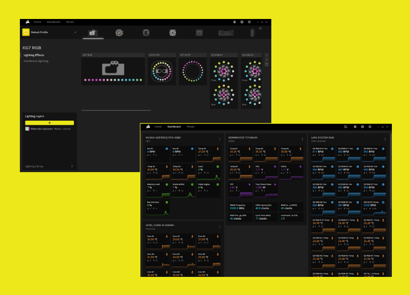Click the Corsair logo in the Dashboard window
Viewport: 410px width, 295px height.
(x=148, y=127)
